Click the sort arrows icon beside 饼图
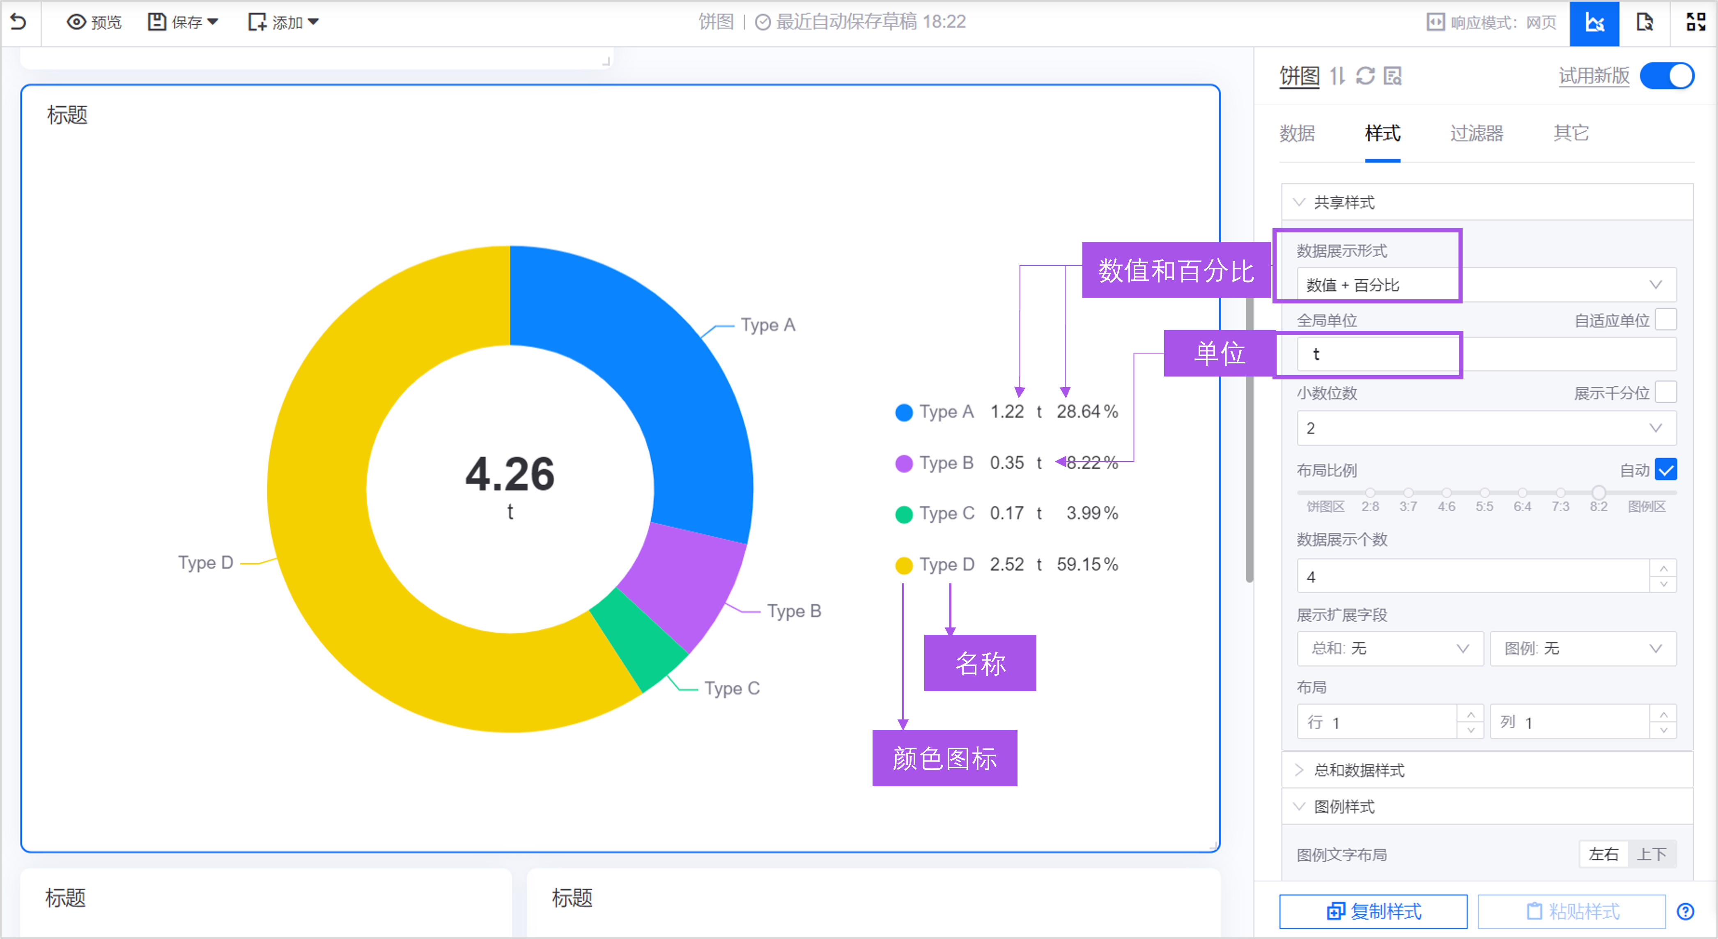Viewport: 1718px width, 939px height. tap(1337, 76)
